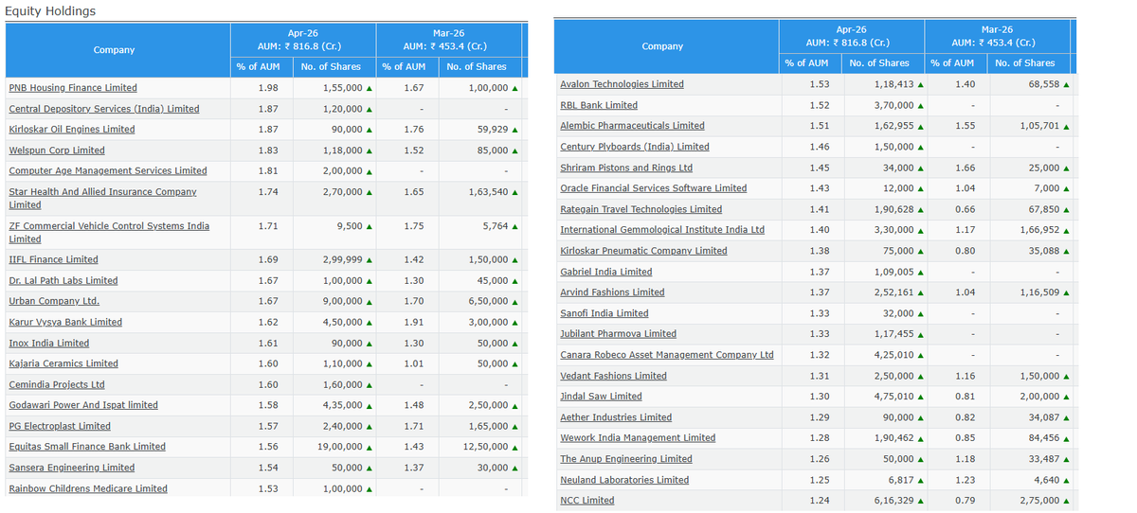The image size is (1137, 513).
Task: Open The Anup Engineering Limited link
Action: [626, 459]
